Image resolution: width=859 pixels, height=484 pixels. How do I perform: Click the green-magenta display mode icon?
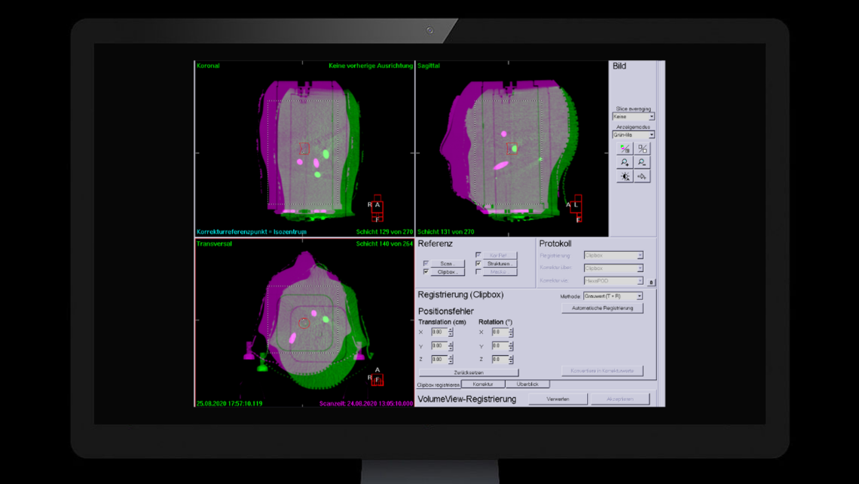(x=625, y=148)
